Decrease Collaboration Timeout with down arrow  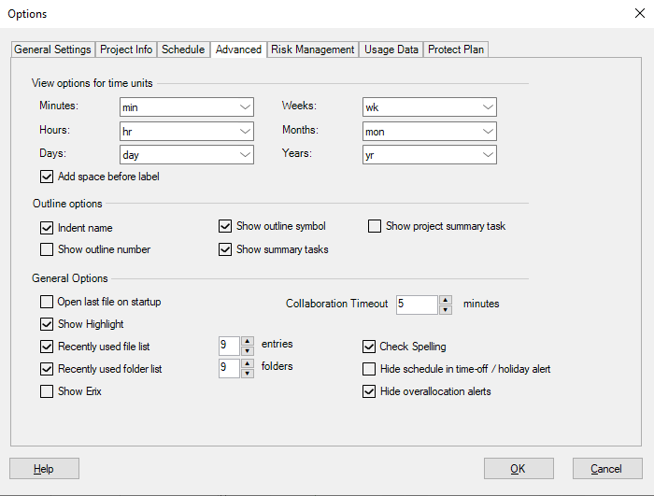446,309
